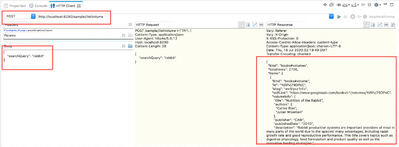Click the key icon in the top toolbar
The image size is (399, 147).
(363, 4)
